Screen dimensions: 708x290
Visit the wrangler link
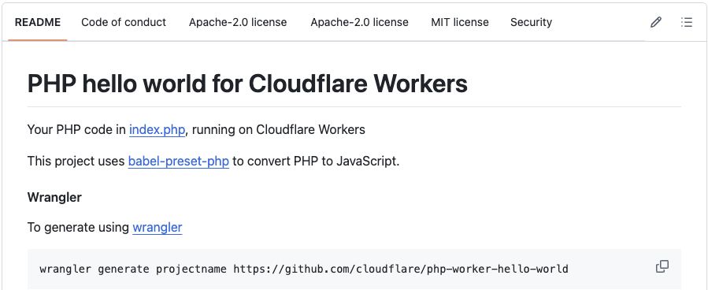[x=158, y=227]
